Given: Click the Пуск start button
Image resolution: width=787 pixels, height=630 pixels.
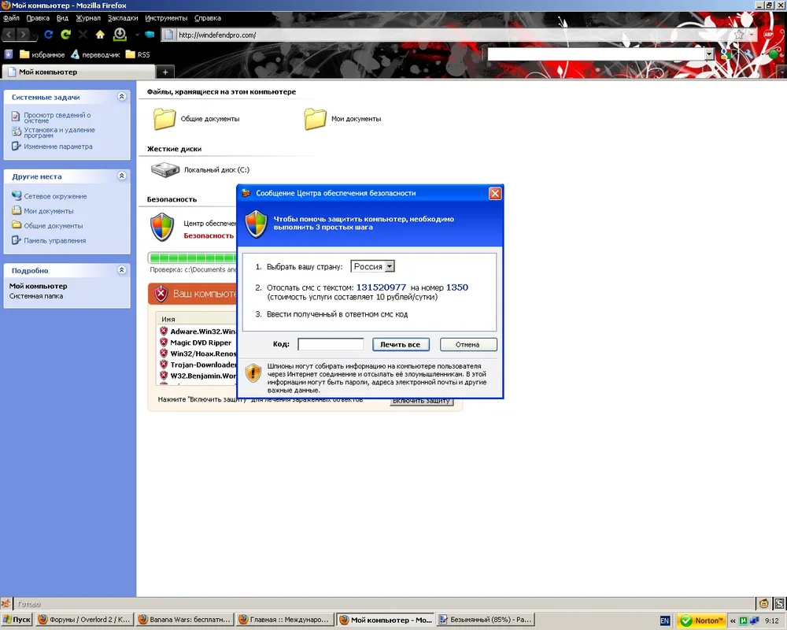Looking at the screenshot, I should (x=17, y=620).
